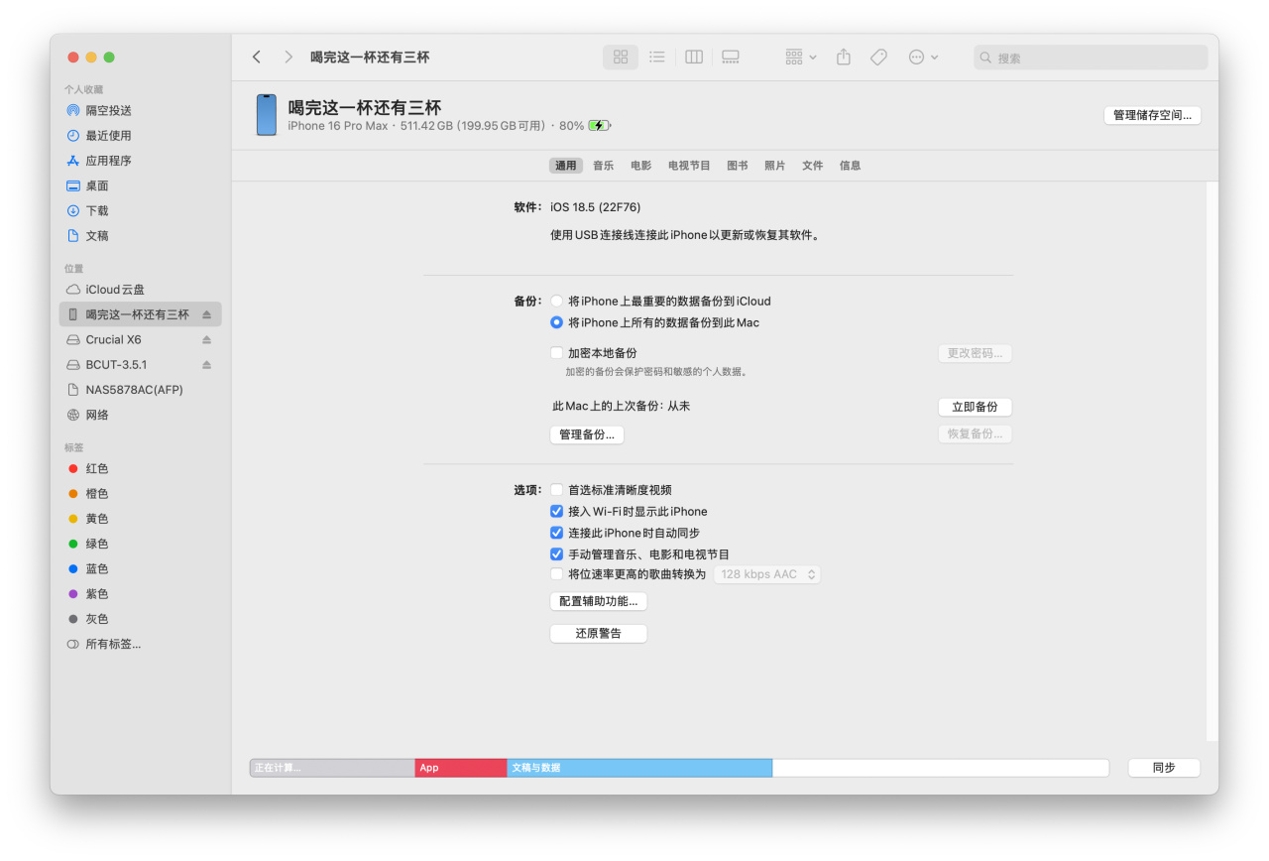Switch to the 通用 tab
Viewport: 1269px width, 861px height.
[x=566, y=166]
